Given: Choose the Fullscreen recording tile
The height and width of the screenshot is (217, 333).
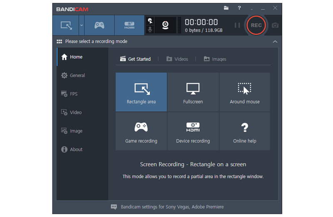Looking at the screenshot, I should [193, 92].
